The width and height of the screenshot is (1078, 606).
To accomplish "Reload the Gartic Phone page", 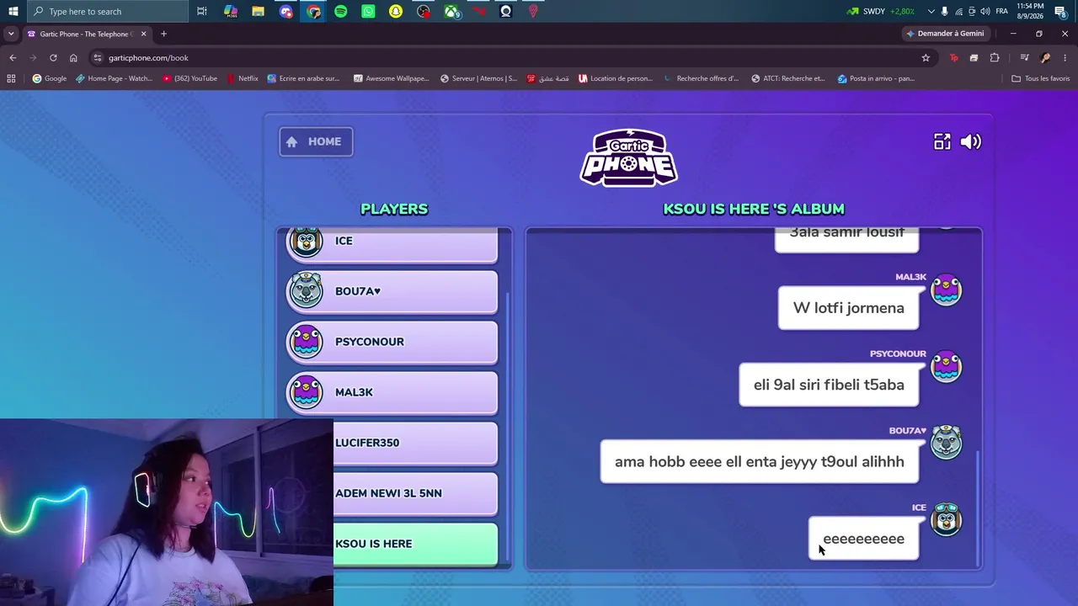I will 53,57.
